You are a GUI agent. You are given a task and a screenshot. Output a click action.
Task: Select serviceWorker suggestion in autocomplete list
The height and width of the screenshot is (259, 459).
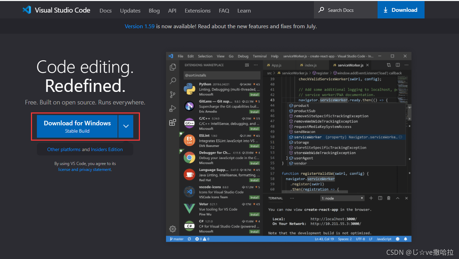pos(346,137)
